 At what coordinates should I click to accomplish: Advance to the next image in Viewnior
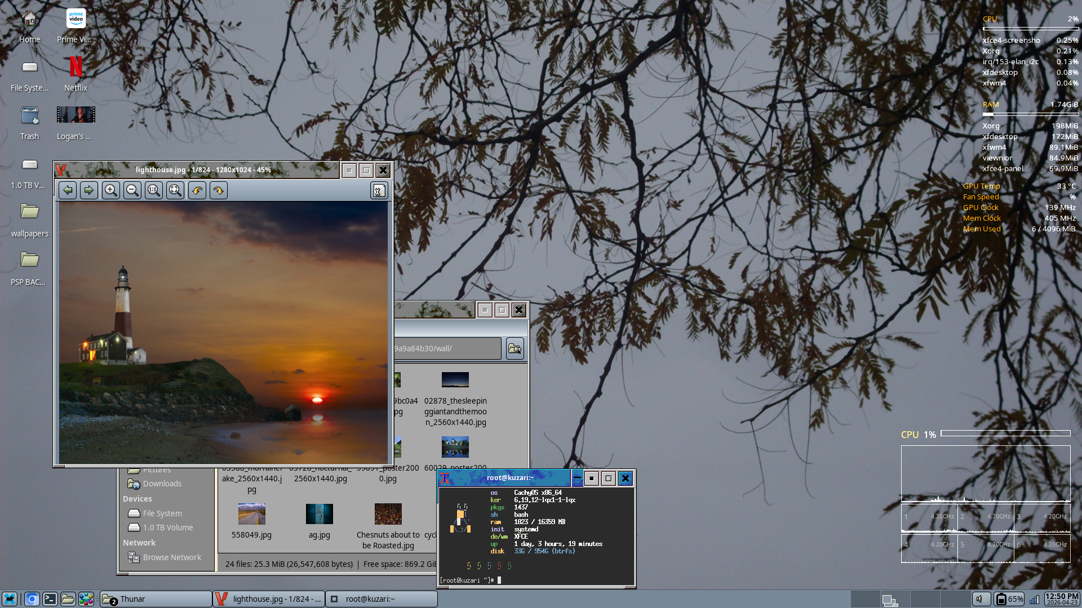click(89, 190)
